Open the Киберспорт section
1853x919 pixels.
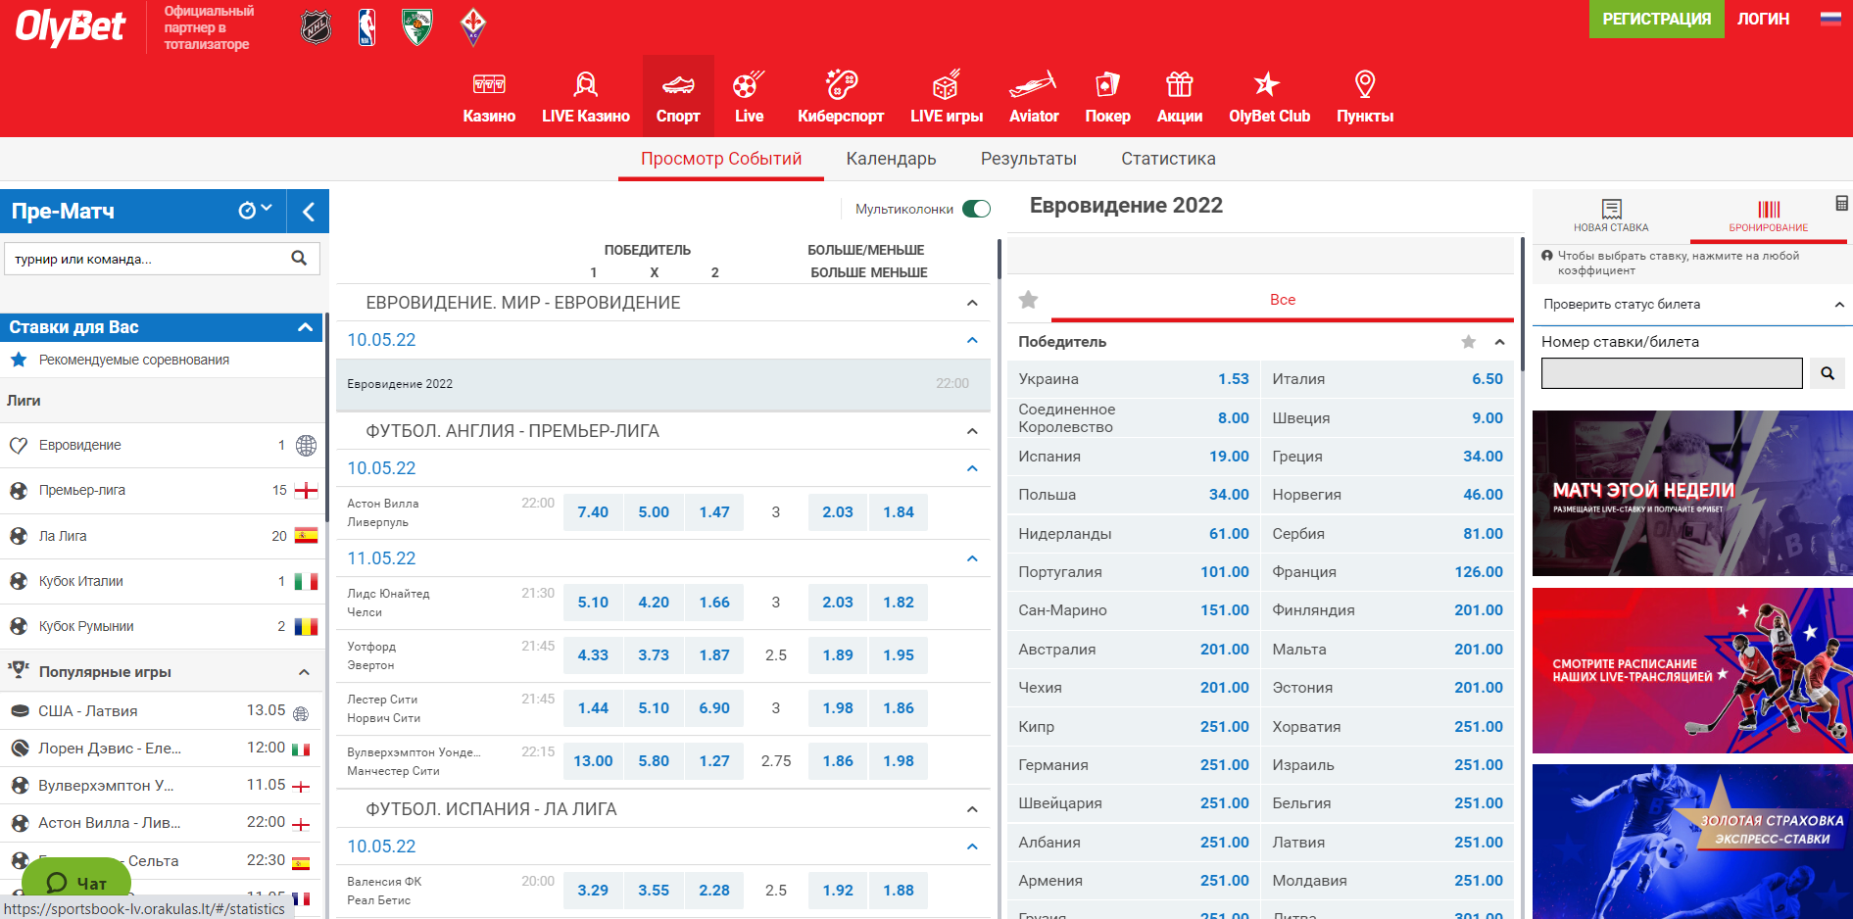click(841, 98)
